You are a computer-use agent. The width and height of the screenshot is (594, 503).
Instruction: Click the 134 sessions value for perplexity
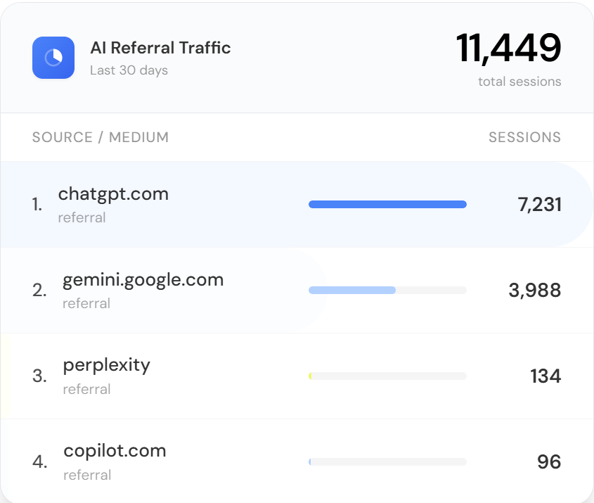(545, 376)
